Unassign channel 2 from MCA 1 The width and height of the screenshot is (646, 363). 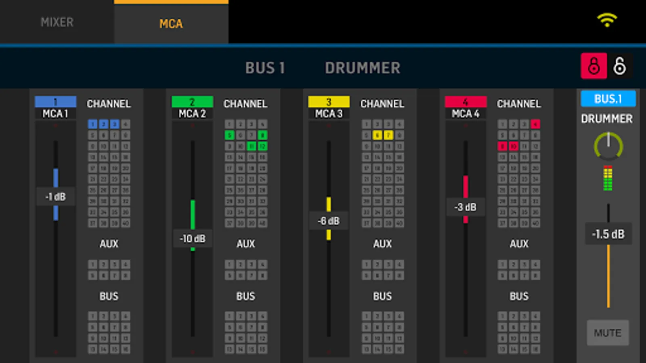coord(103,124)
